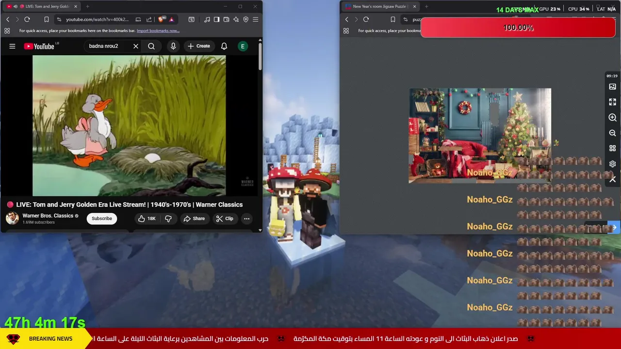
Task: Select the LIVE: Tom and Jerry browser tab
Action: click(x=42, y=6)
